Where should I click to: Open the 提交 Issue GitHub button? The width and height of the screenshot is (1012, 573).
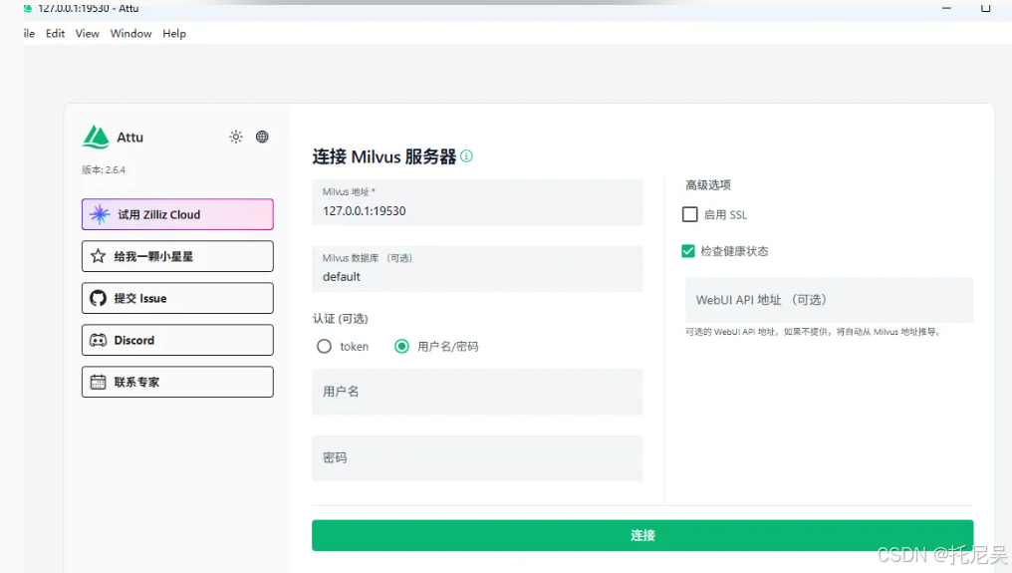click(x=177, y=298)
